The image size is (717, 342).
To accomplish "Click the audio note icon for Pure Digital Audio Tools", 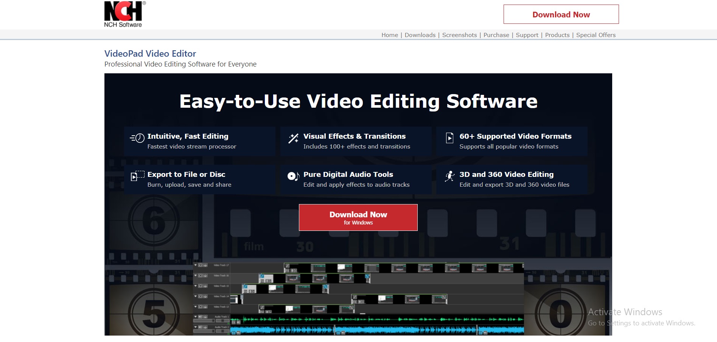I will click(x=293, y=176).
